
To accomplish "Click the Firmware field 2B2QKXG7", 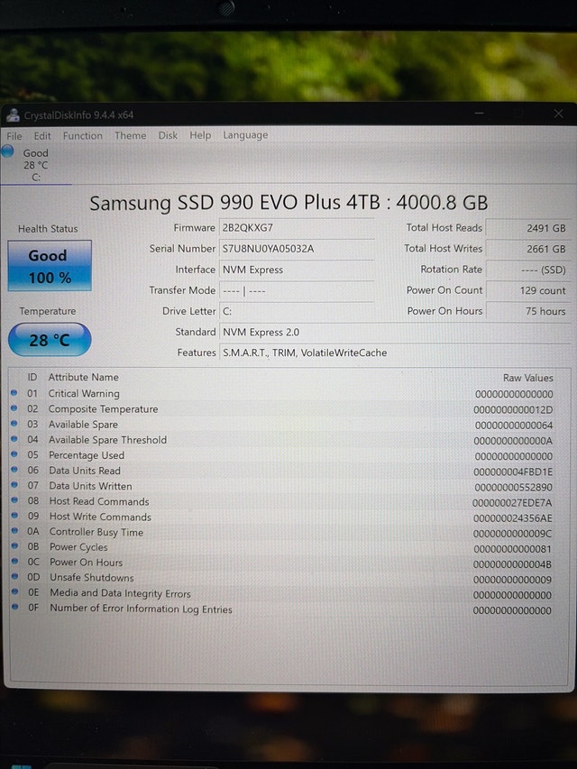I will click(x=297, y=228).
